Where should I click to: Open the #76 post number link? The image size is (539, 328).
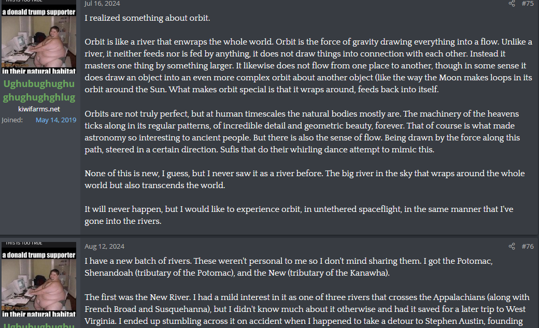click(527, 246)
